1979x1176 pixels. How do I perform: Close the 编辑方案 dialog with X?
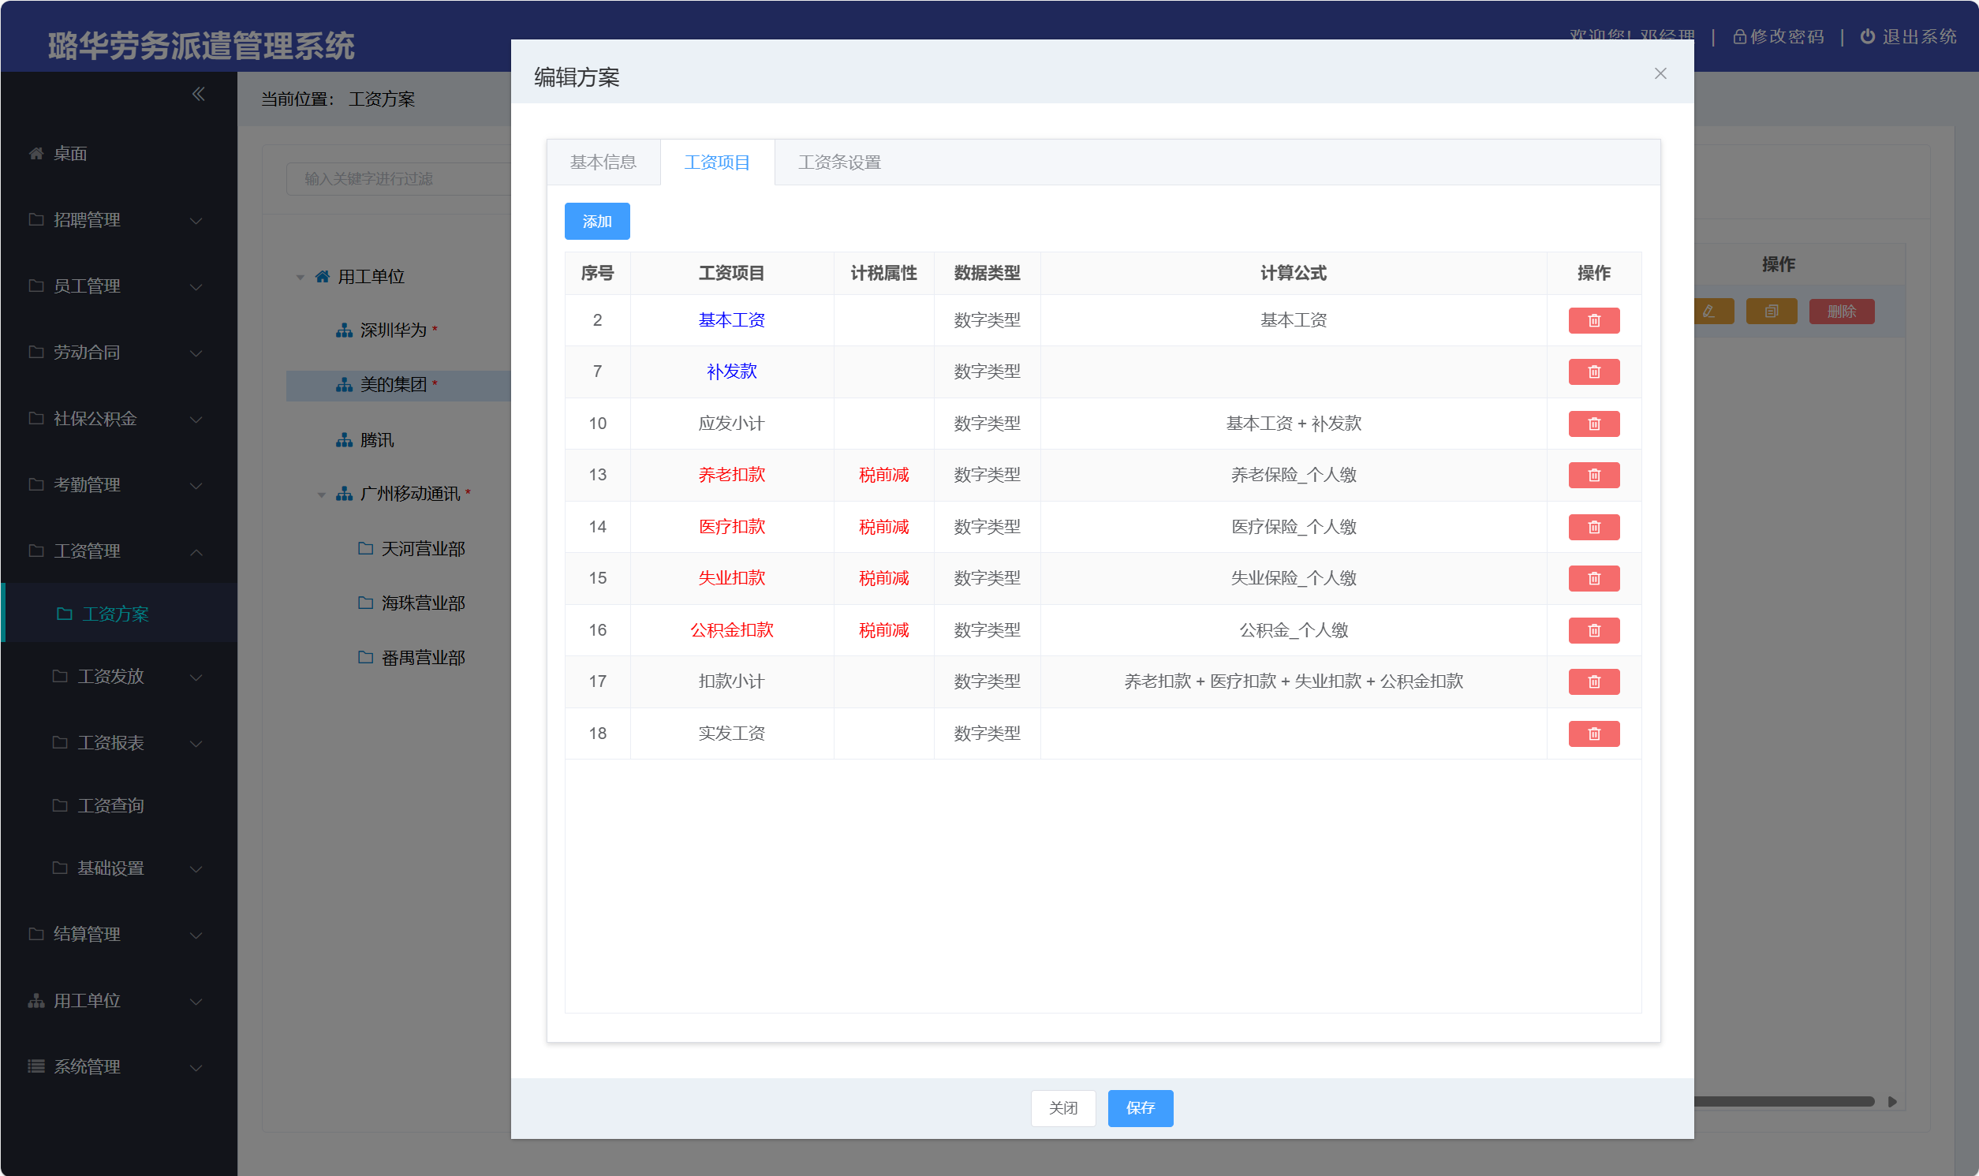(x=1660, y=73)
